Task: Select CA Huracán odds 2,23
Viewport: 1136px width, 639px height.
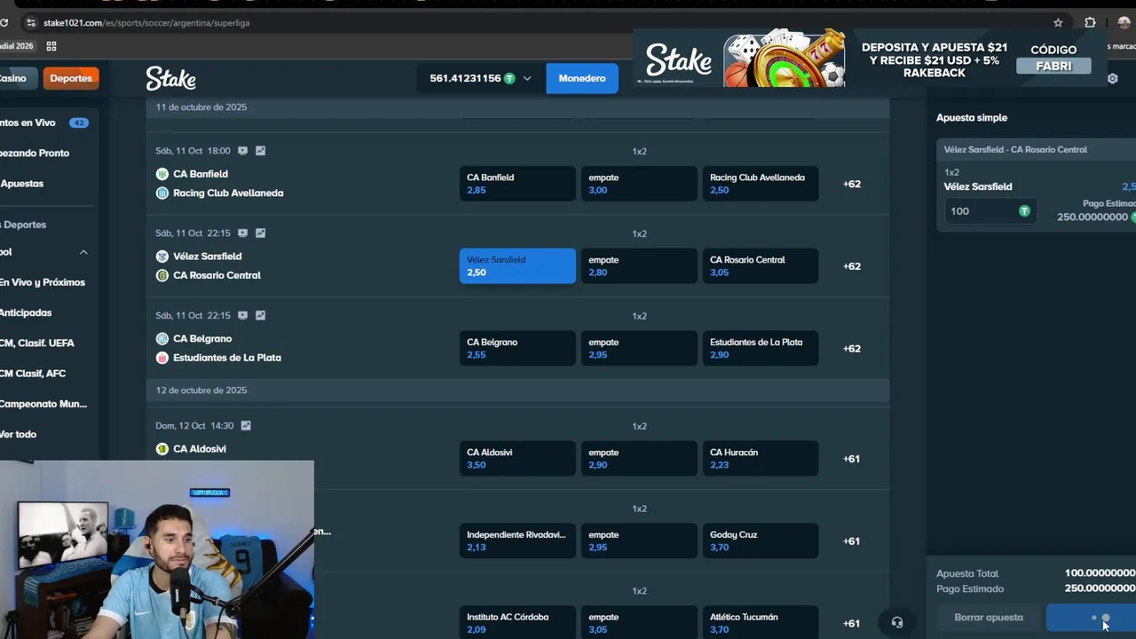Action: click(761, 459)
